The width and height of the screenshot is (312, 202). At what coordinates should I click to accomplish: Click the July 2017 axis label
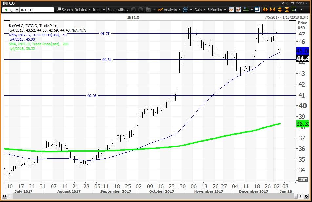(24, 191)
